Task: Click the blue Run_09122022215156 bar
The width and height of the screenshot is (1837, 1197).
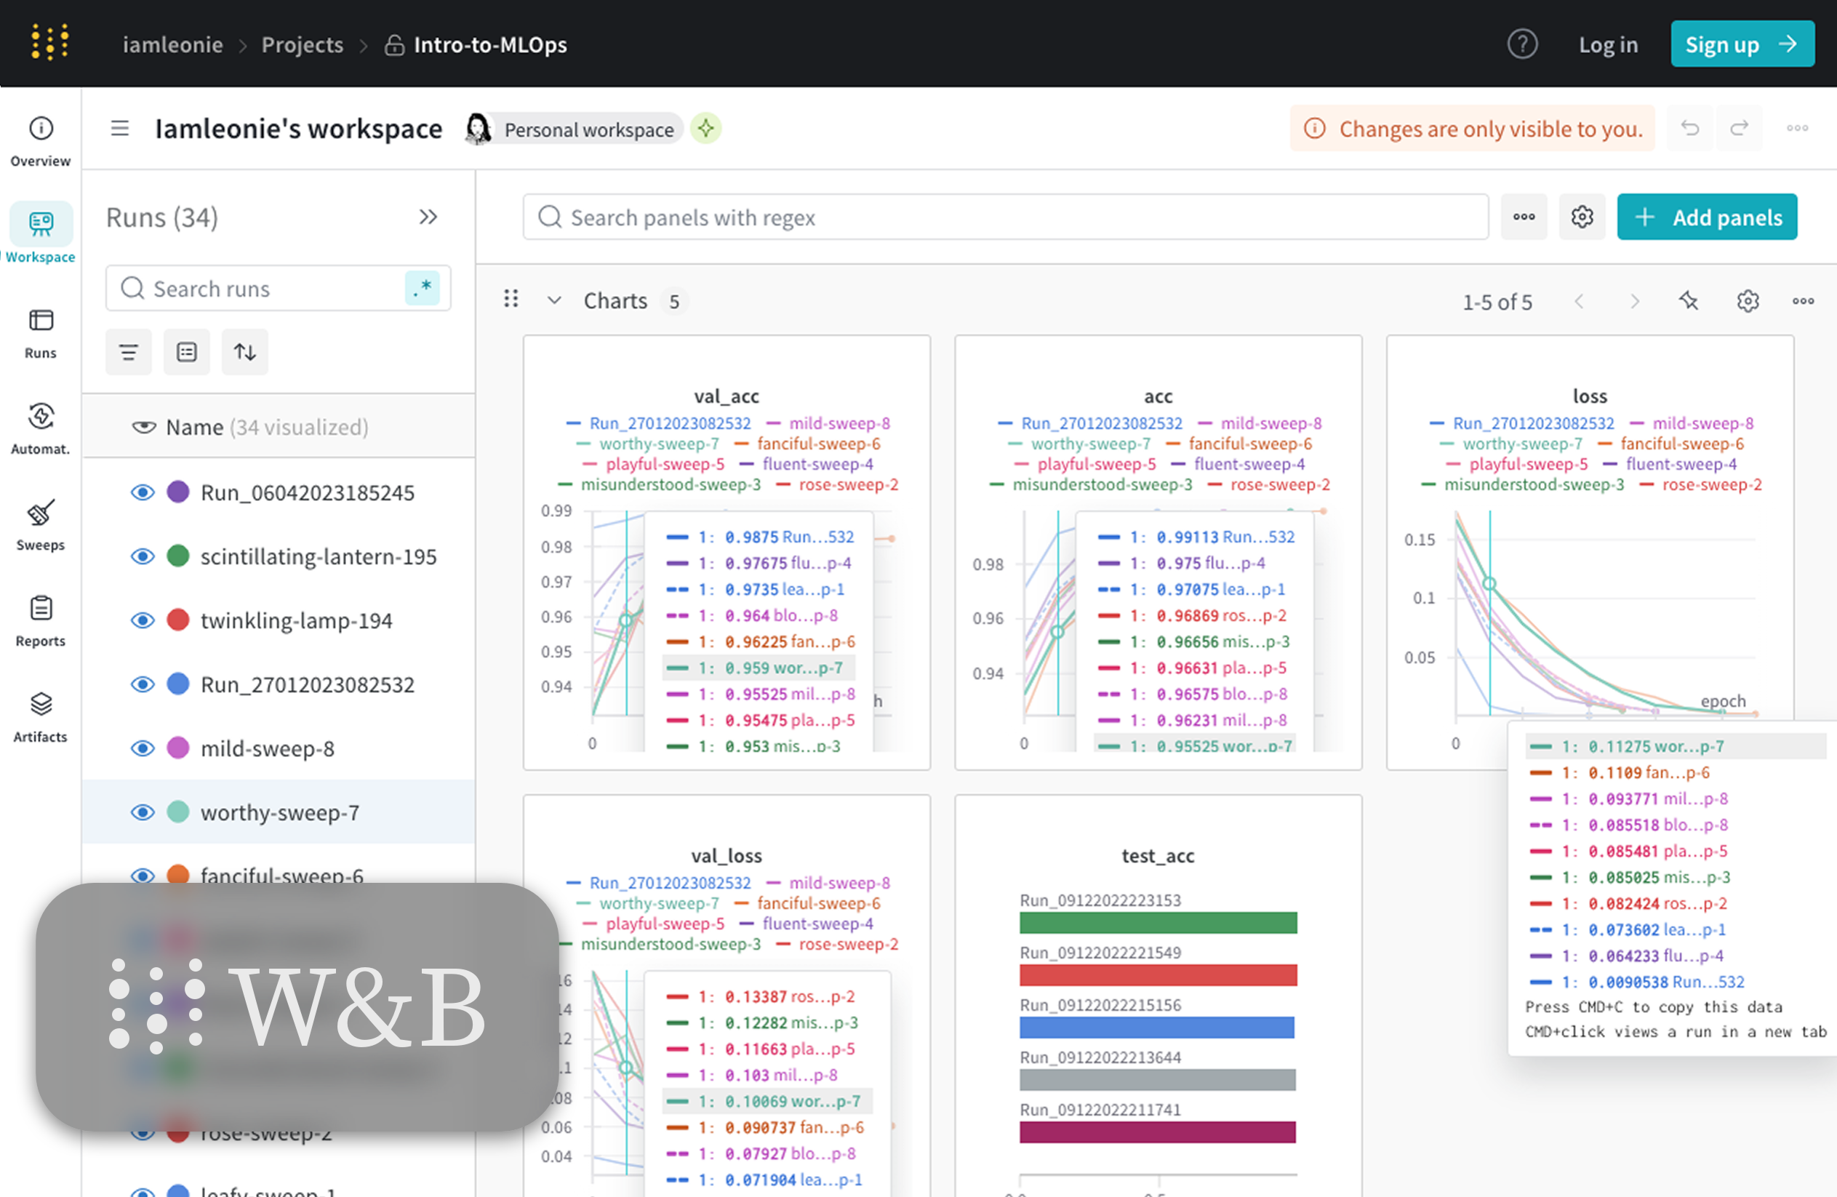Action: click(x=1156, y=1028)
